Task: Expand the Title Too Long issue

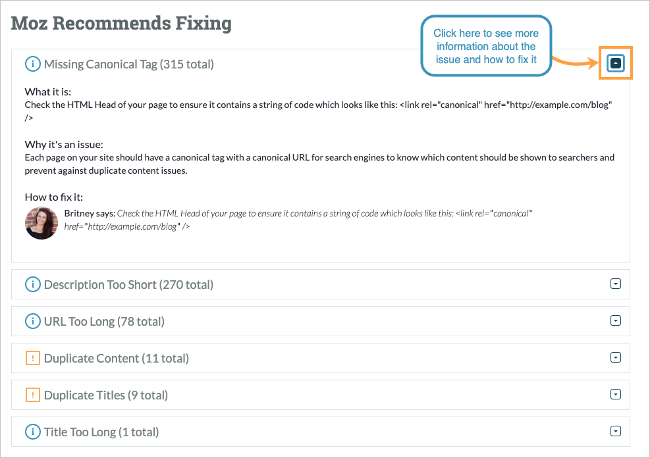Action: tap(615, 431)
